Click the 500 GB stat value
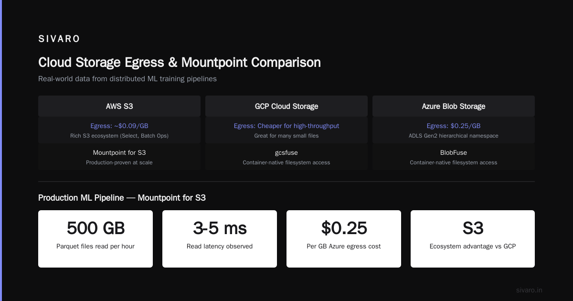Image resolution: width=573 pixels, height=301 pixels. [95, 228]
